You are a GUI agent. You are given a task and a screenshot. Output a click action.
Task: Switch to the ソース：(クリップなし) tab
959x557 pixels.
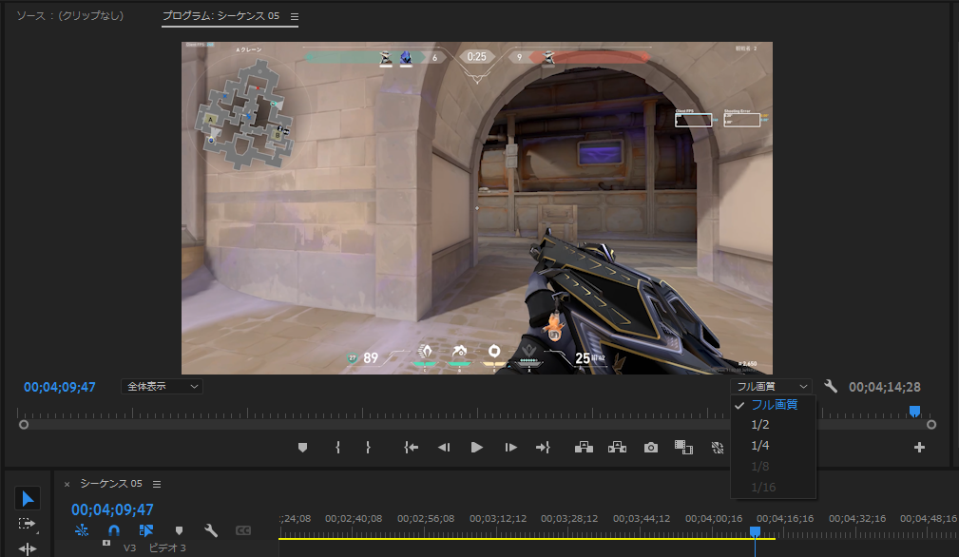pyautogui.click(x=69, y=16)
